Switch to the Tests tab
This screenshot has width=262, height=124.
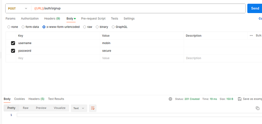[114, 19]
